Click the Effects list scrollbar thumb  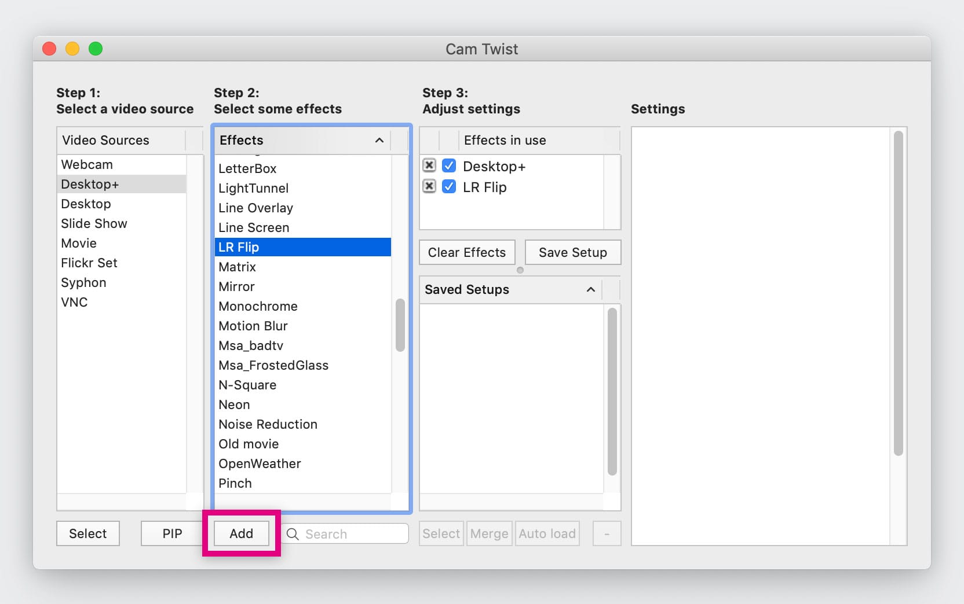point(400,325)
